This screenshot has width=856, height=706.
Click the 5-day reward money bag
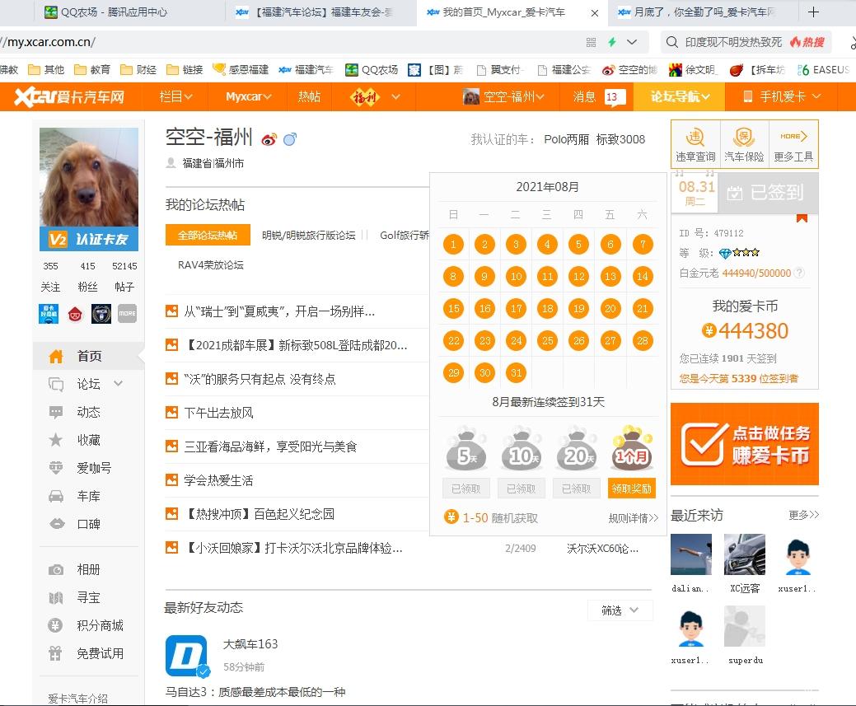[x=465, y=449]
